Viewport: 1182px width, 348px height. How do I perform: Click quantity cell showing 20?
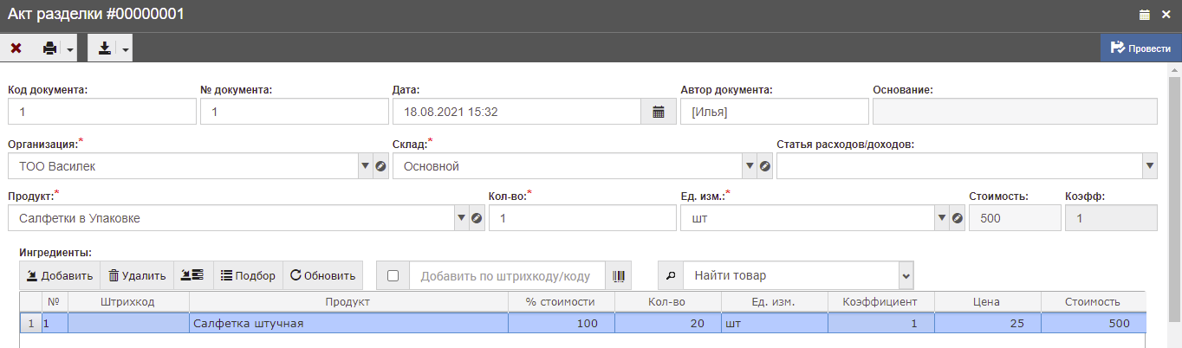(x=668, y=323)
